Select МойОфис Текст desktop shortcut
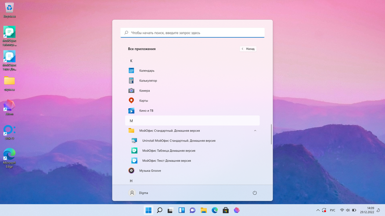Image resolution: width=385 pixels, height=216 pixels. 9,60
